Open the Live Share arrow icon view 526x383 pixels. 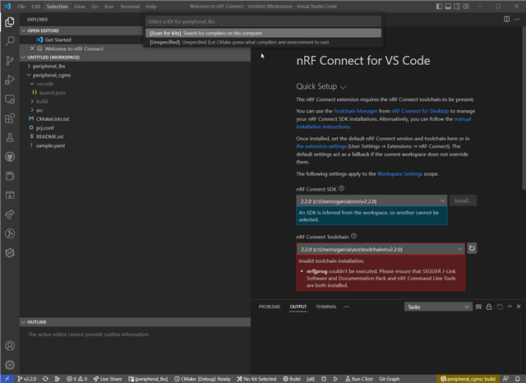[10, 215]
